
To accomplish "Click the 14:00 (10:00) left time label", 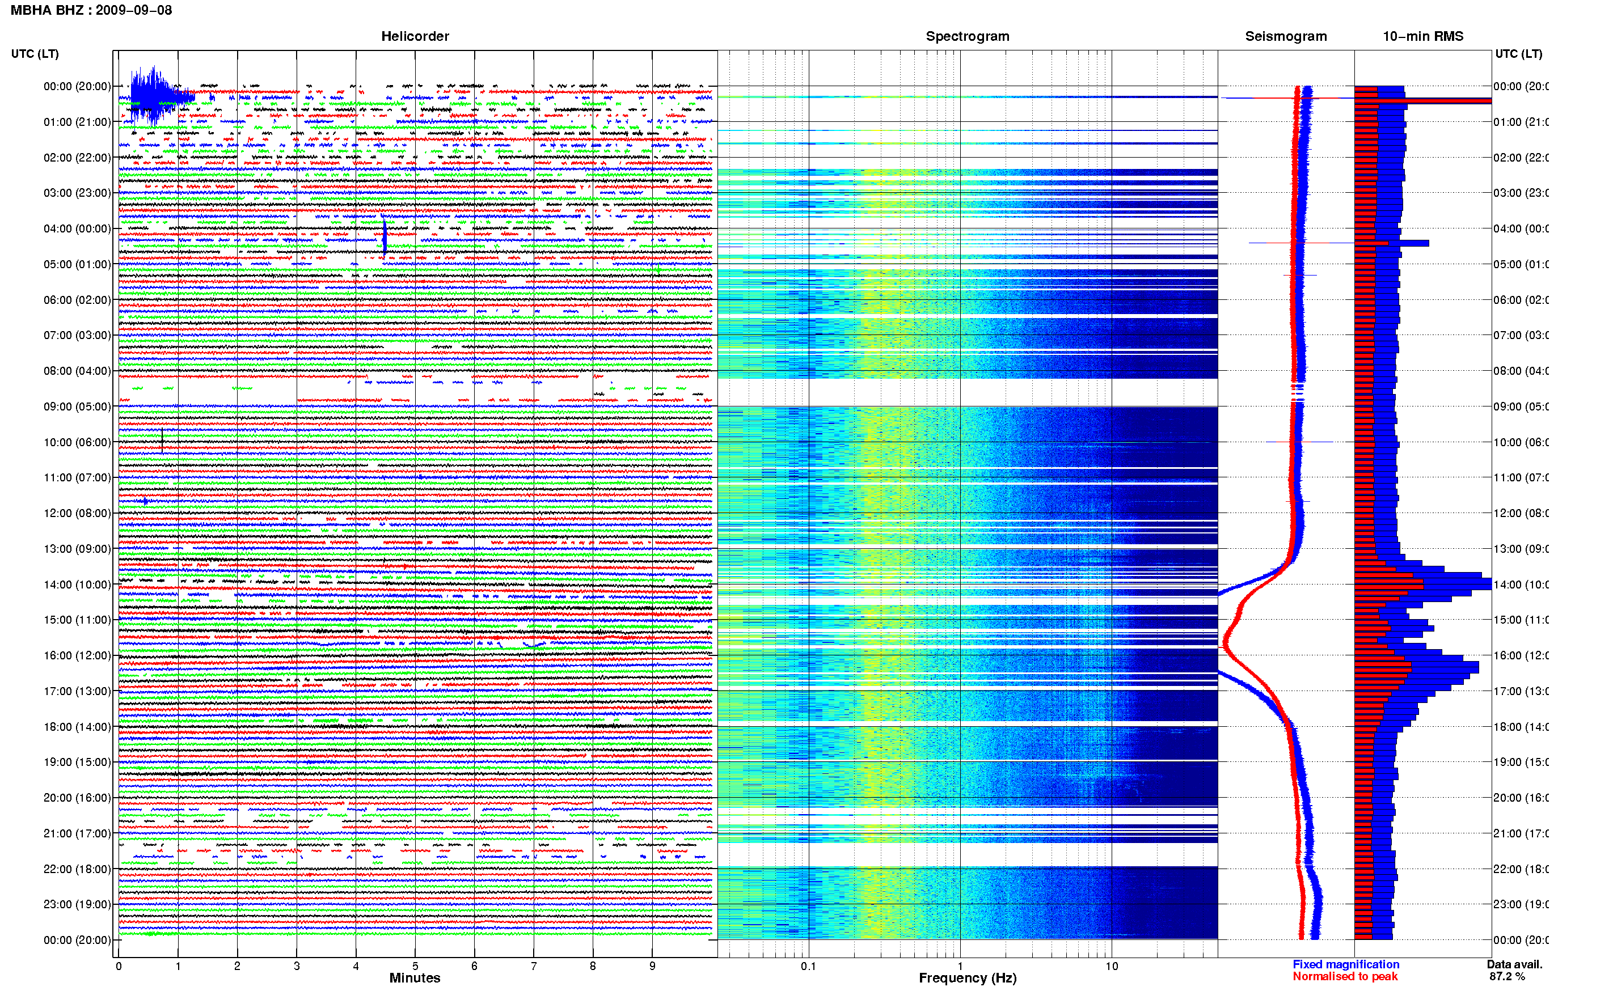I will (x=77, y=585).
